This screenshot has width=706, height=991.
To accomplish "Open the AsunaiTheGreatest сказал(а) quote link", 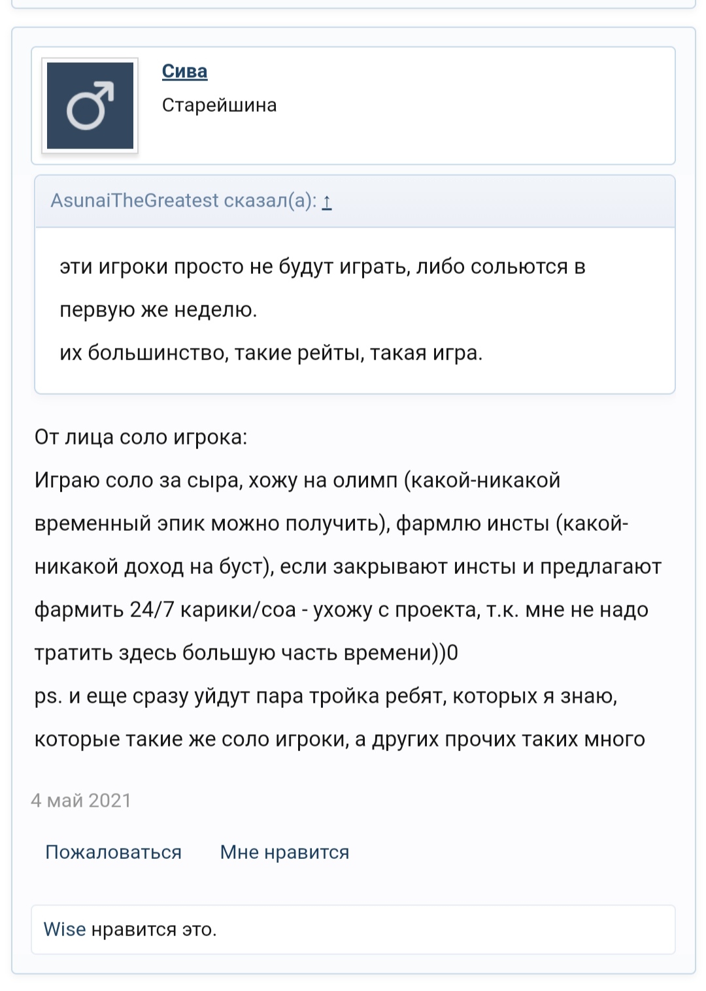I will click(183, 201).
